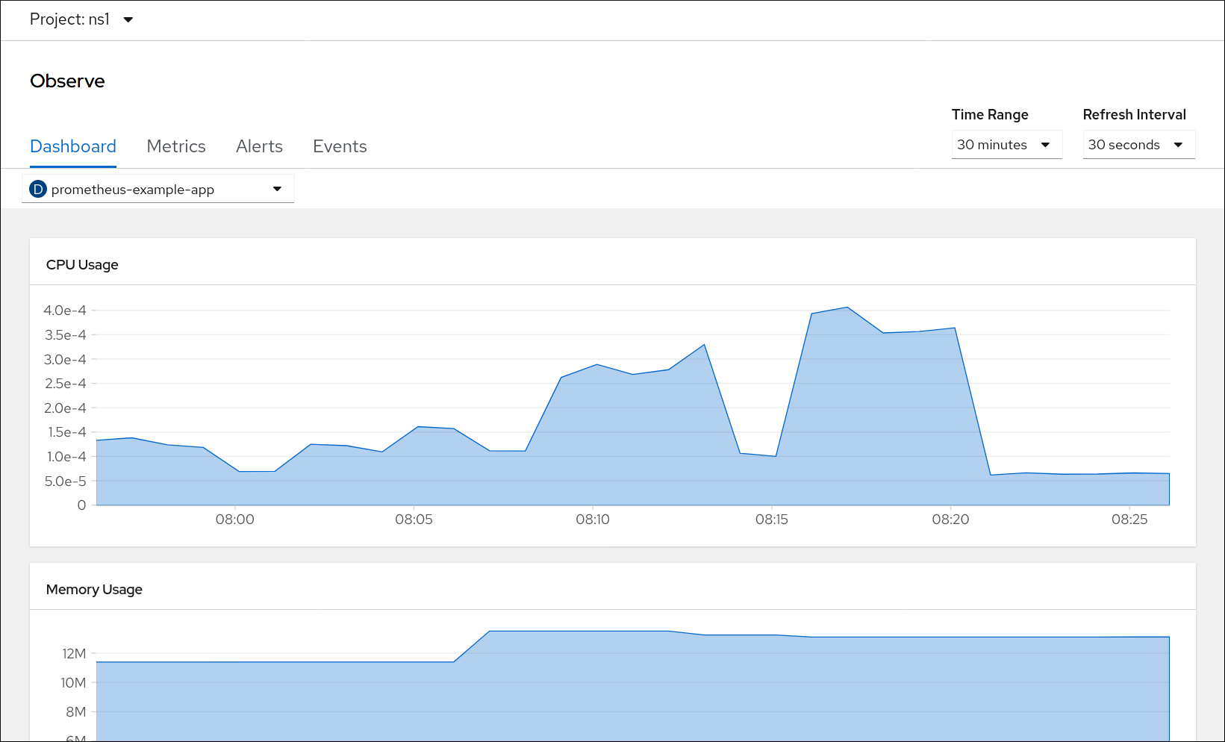Open the Refresh Interval 30 seconds dropdown
The image size is (1225, 742).
tap(1137, 145)
